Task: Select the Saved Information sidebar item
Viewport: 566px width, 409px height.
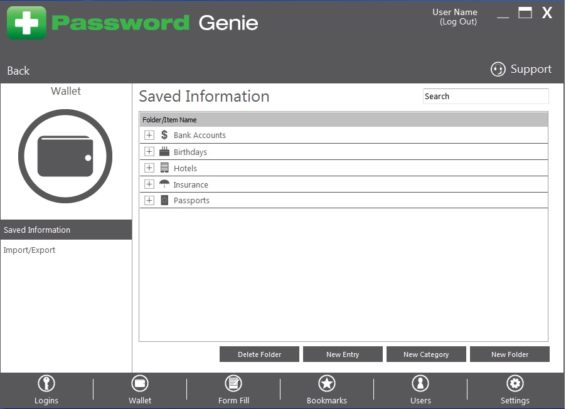Action: [66, 230]
